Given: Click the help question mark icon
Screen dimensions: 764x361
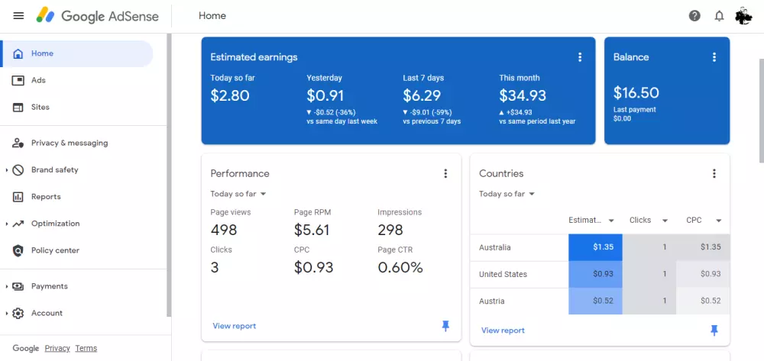Looking at the screenshot, I should 694,16.
